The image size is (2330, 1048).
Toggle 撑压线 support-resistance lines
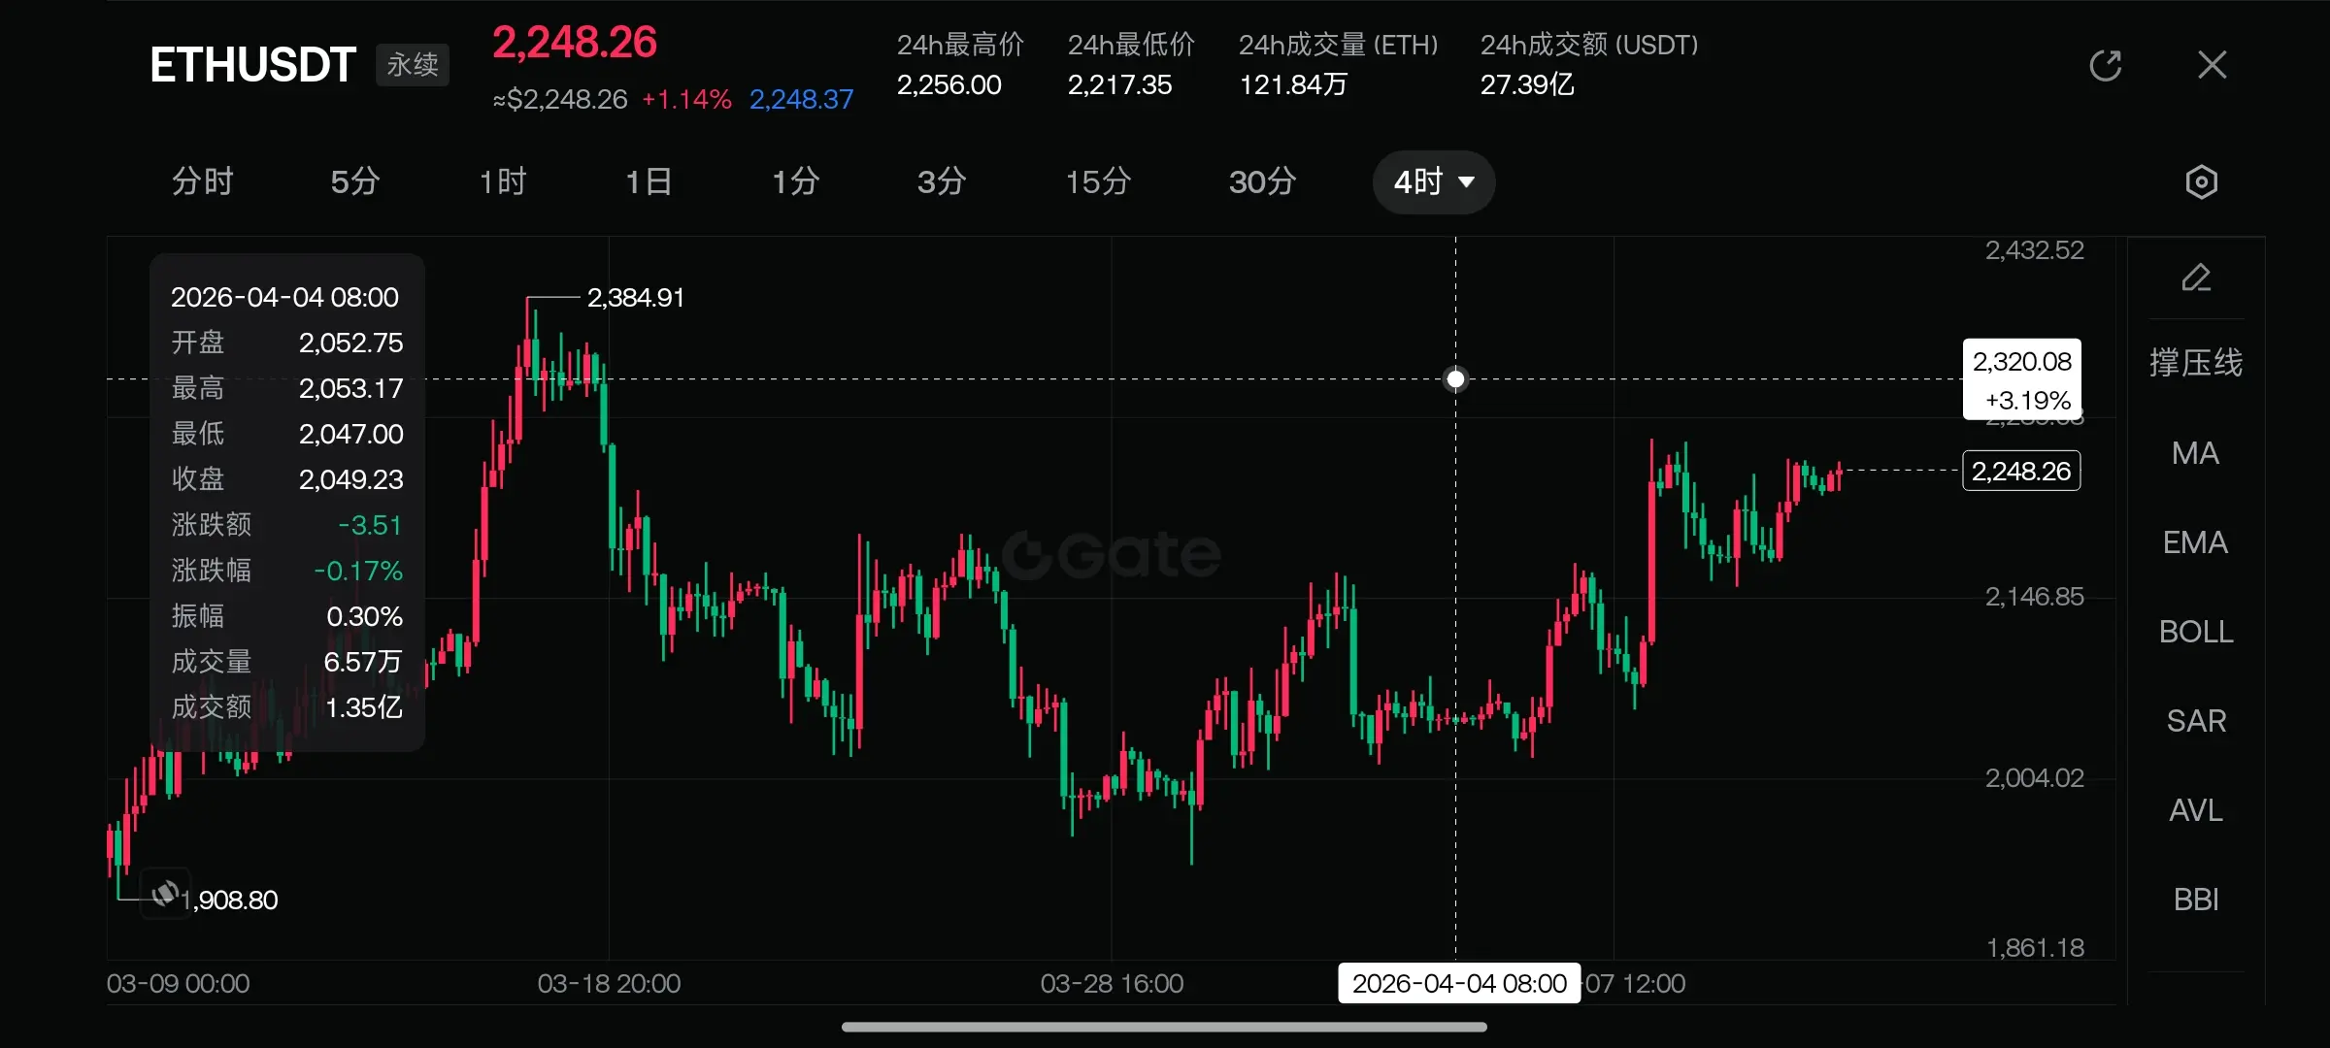[2195, 363]
